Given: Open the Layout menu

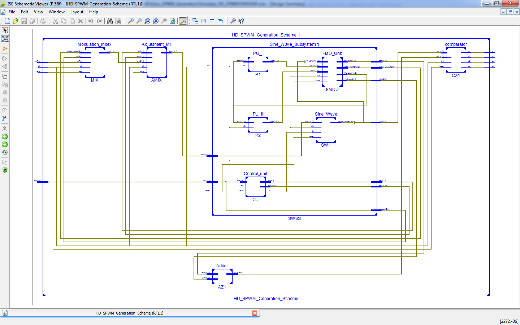Looking at the screenshot, I should pos(77,12).
